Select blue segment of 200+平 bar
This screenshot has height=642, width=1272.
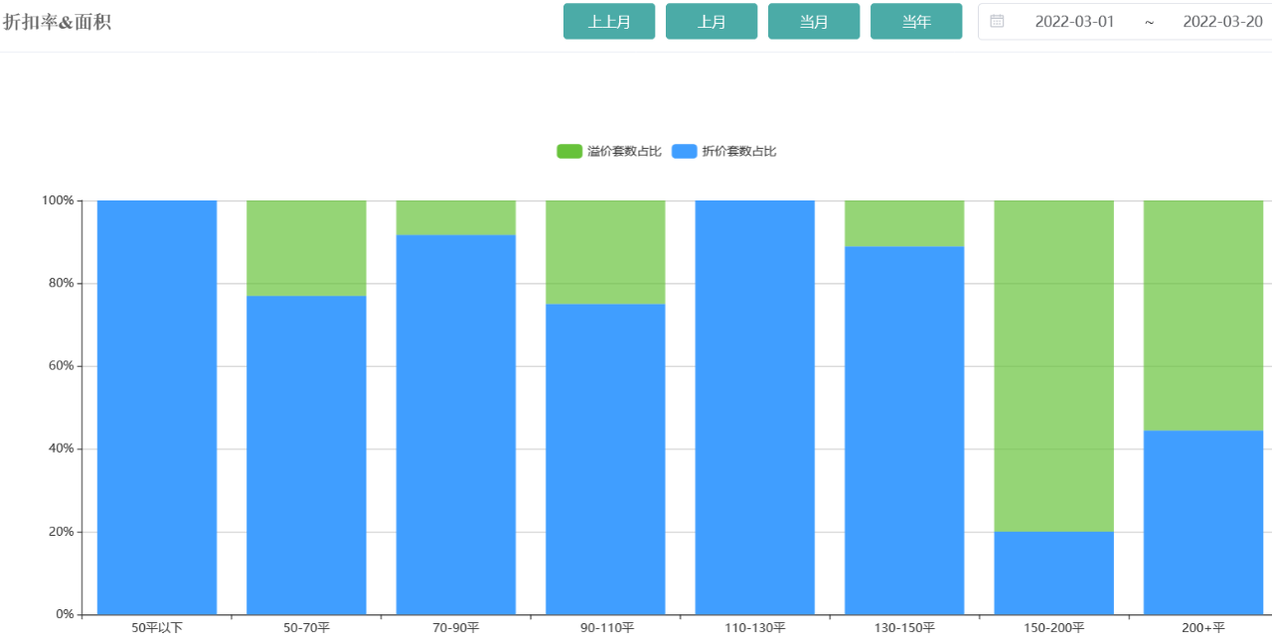(x=1203, y=522)
